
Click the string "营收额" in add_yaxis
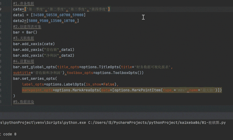[51, 50]
